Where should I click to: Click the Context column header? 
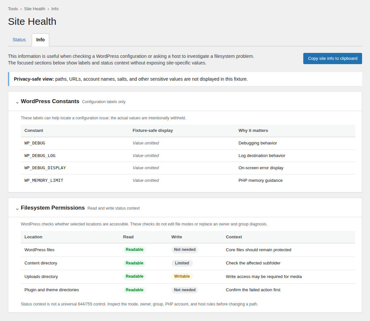coord(234,237)
